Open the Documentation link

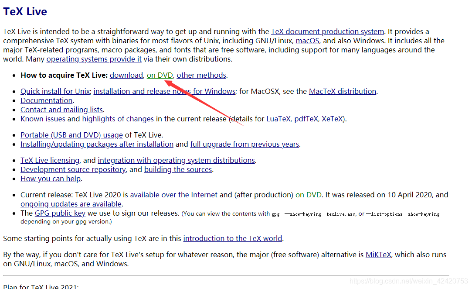pyautogui.click(x=46, y=100)
